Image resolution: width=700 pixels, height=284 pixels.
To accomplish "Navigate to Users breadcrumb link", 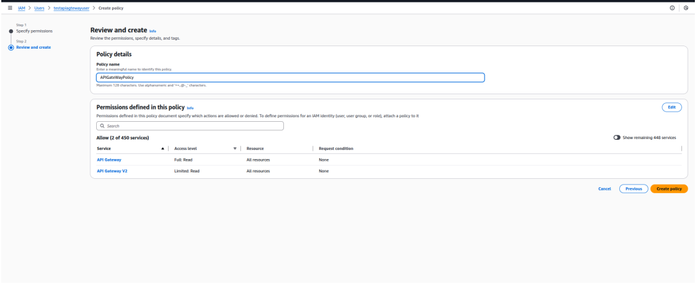I will coord(38,8).
